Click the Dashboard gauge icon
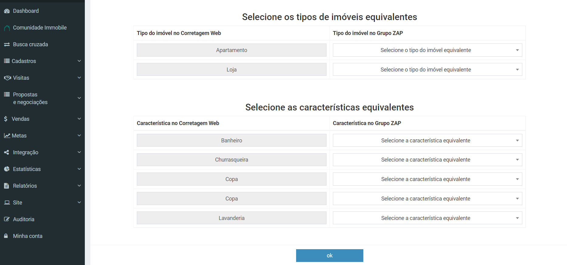 click(x=7, y=11)
